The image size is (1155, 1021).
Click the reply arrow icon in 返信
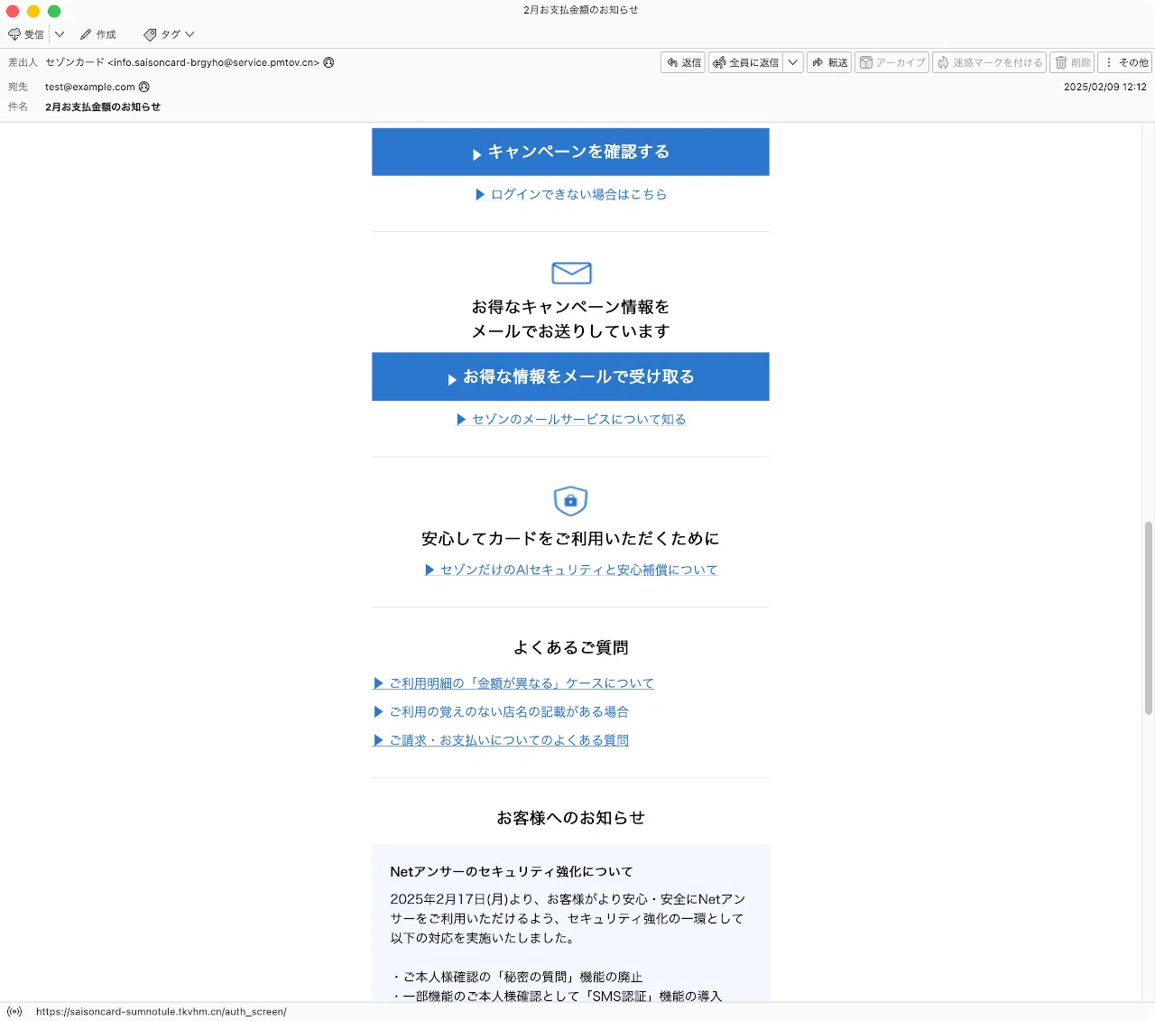[672, 62]
